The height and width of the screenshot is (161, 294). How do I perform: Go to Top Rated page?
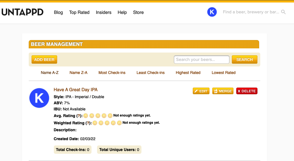(79, 13)
